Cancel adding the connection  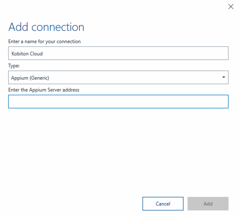coord(163,204)
